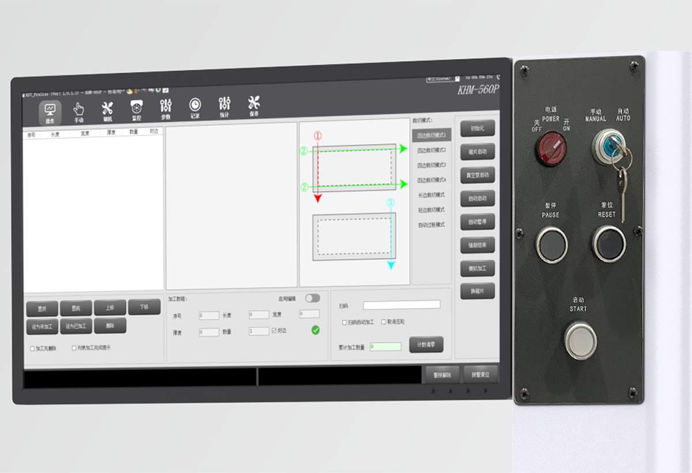Screen dimensions: 692x473
Task: Open the language dropdown at top right
Action: pos(457,78)
